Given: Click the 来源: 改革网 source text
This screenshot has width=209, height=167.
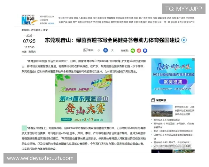Looking at the screenshot, I should pyautogui.click(x=29, y=52).
